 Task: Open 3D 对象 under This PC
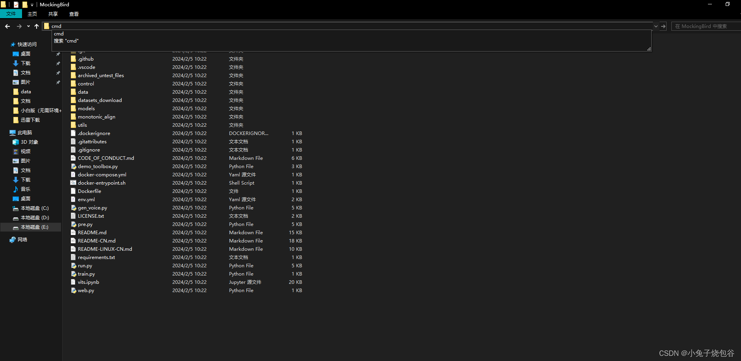29,142
